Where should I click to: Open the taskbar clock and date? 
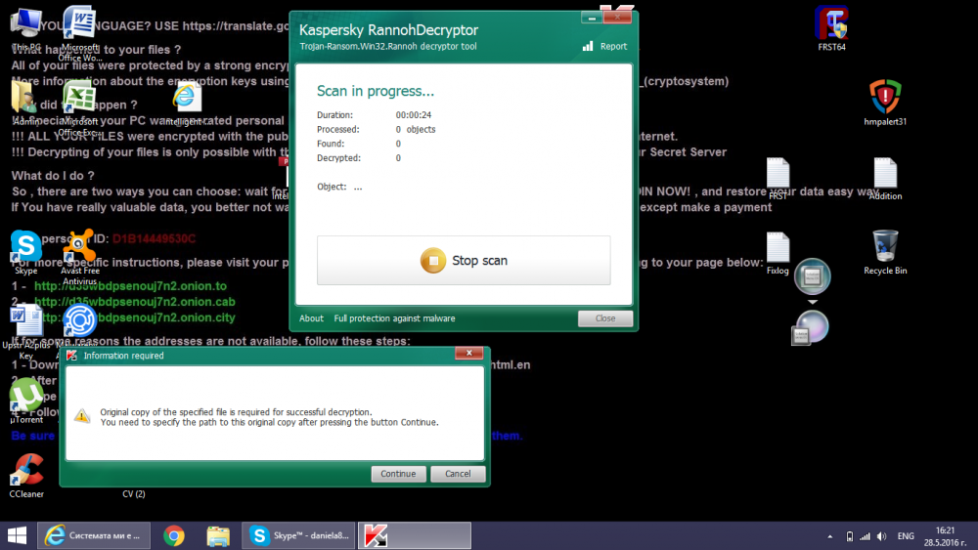[945, 536]
